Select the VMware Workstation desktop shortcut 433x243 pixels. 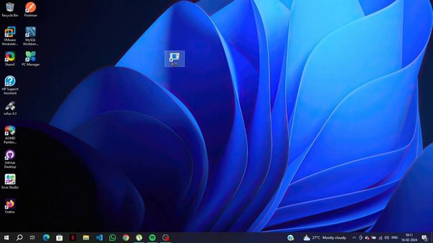[10, 36]
